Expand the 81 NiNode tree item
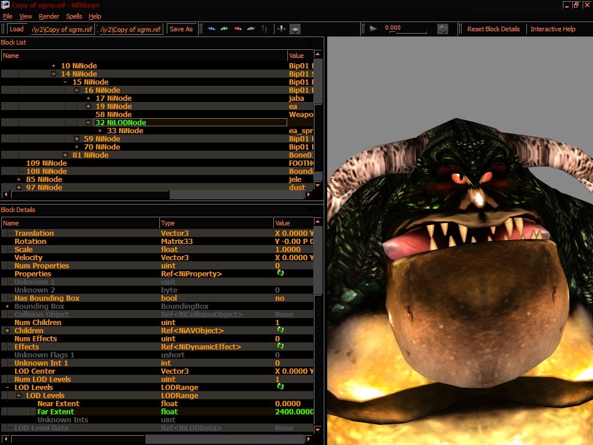This screenshot has width=593, height=445. [x=65, y=155]
